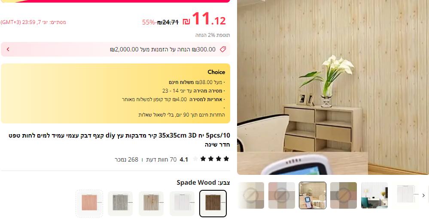Click the 4.1 rating score
Screen dimensions: 429x219
point(184,159)
